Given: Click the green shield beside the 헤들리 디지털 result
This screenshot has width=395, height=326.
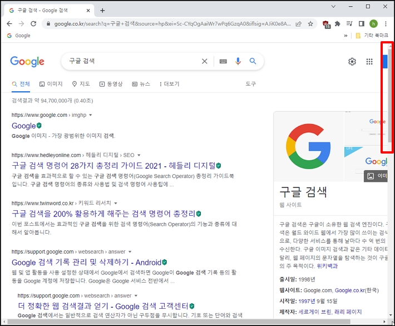Looking at the screenshot, I should coord(219,166).
